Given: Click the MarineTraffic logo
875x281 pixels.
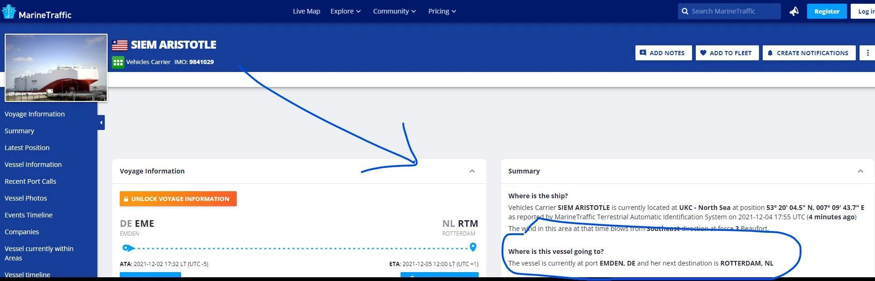Looking at the screenshot, I should [x=36, y=12].
